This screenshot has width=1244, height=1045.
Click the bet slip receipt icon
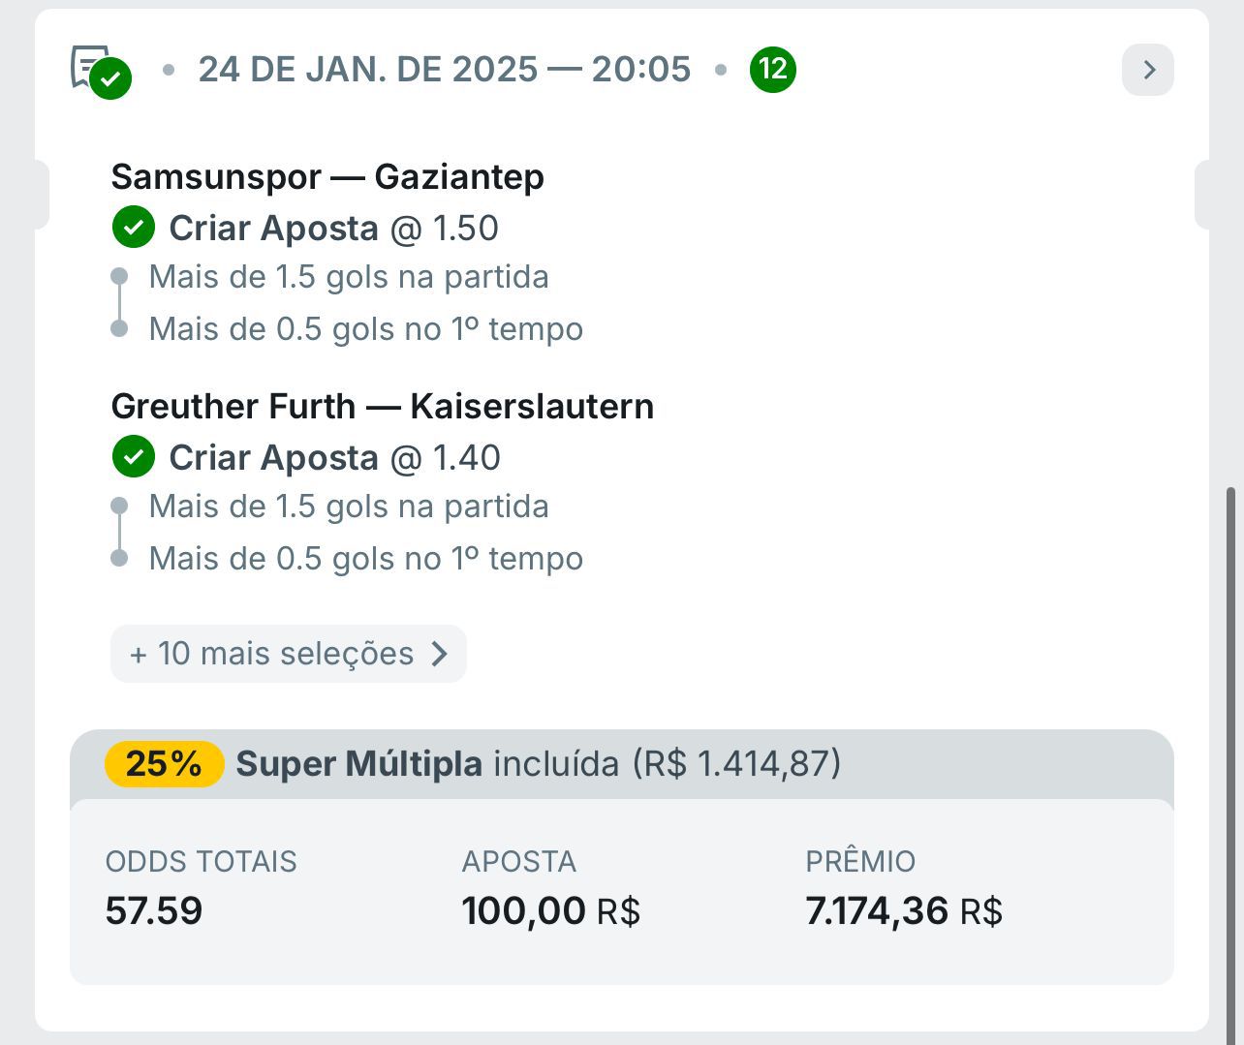(x=101, y=71)
